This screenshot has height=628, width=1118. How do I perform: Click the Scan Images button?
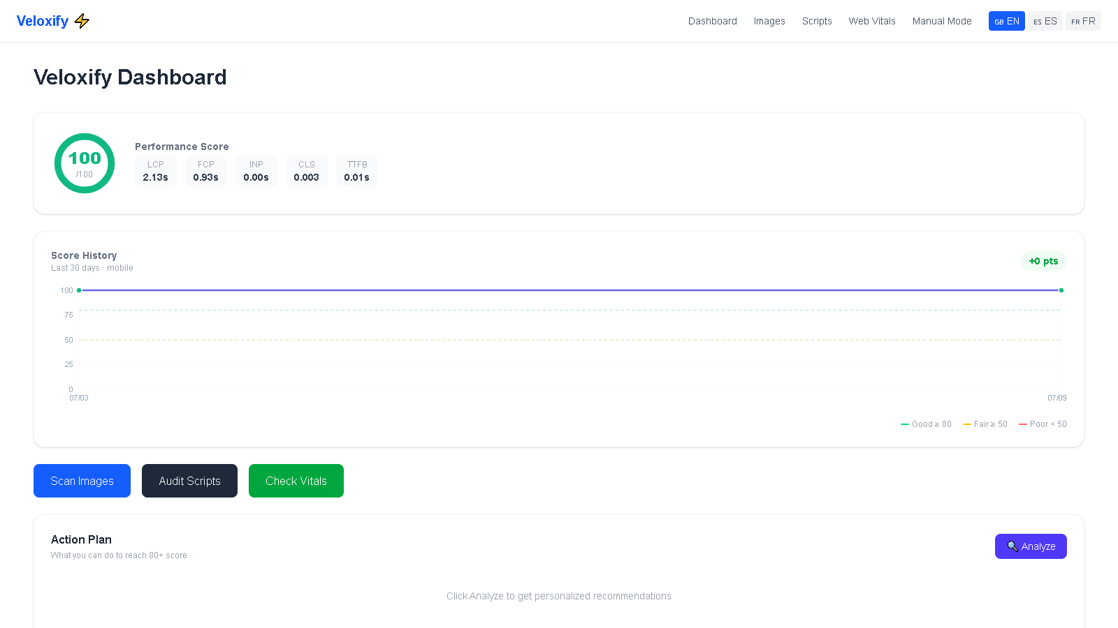point(82,481)
